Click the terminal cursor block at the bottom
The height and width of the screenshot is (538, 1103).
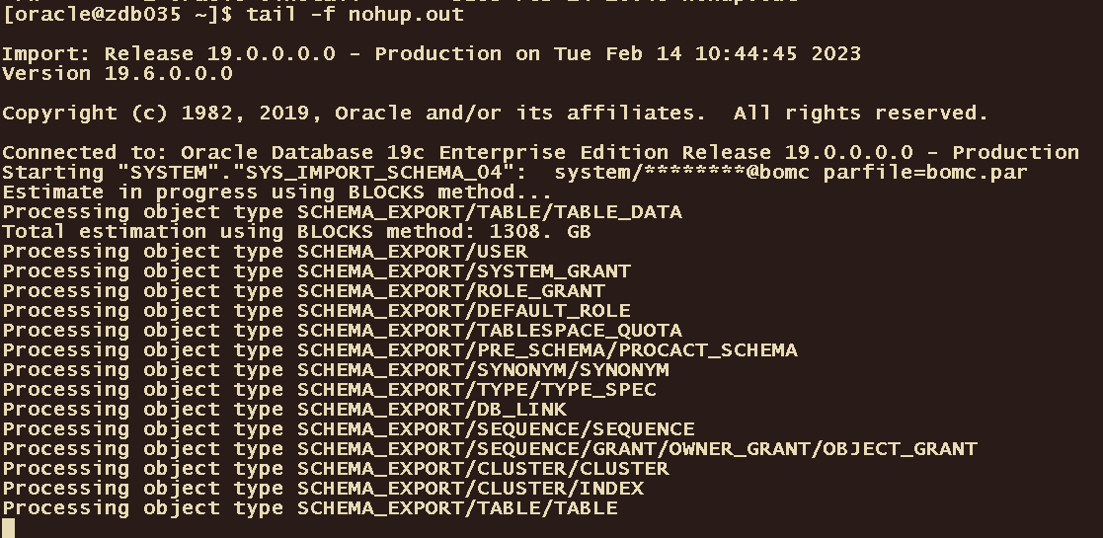[x=9, y=528]
